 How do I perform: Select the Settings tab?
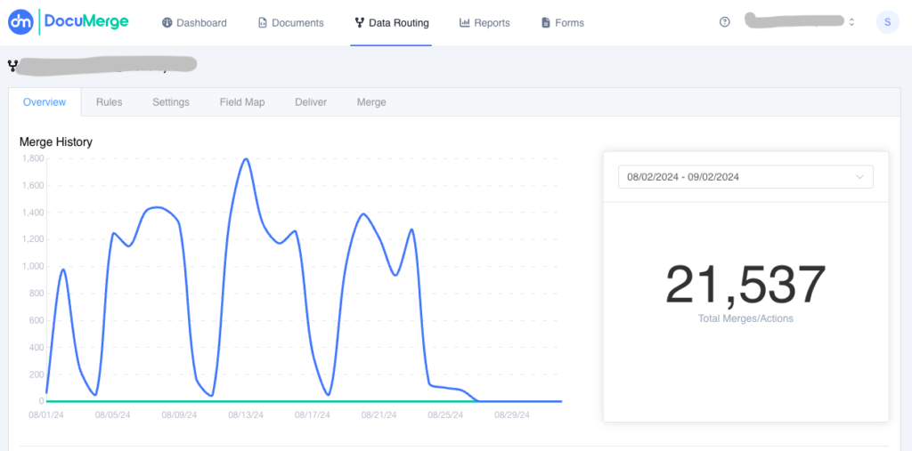tap(171, 102)
